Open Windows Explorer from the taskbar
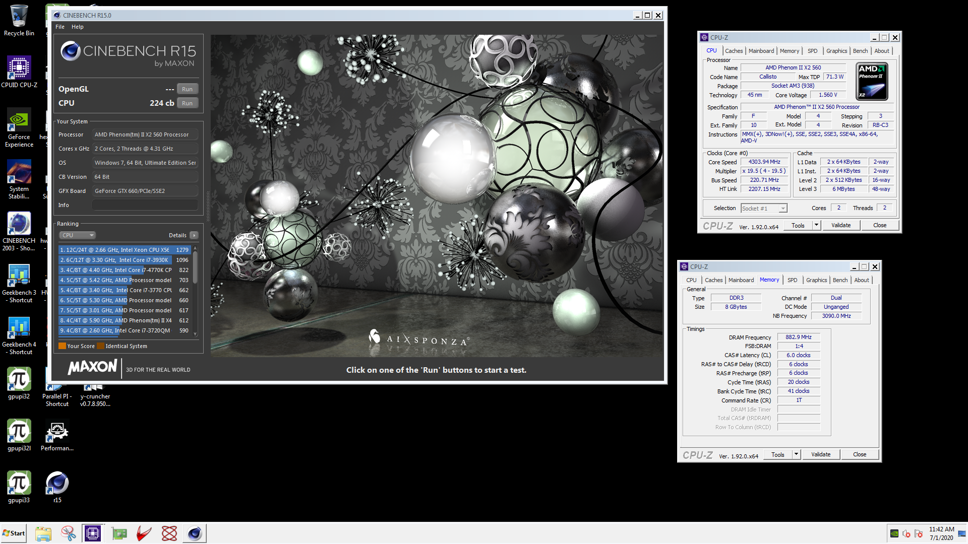Viewport: 968px width, 544px height. click(x=43, y=533)
